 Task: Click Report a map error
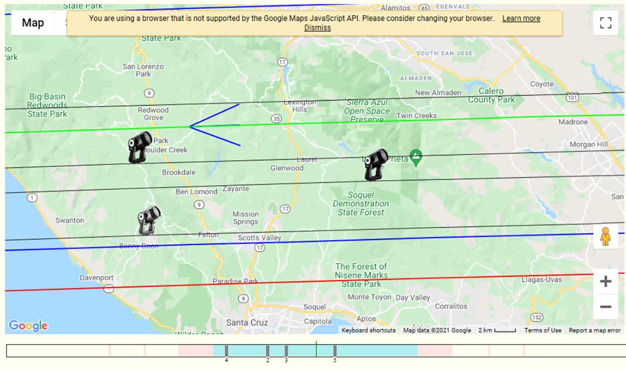[594, 330]
